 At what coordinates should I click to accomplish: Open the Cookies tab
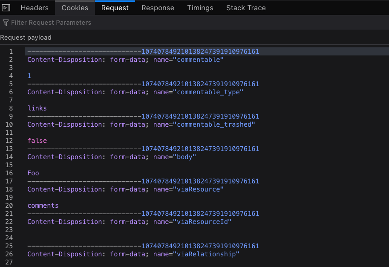75,8
